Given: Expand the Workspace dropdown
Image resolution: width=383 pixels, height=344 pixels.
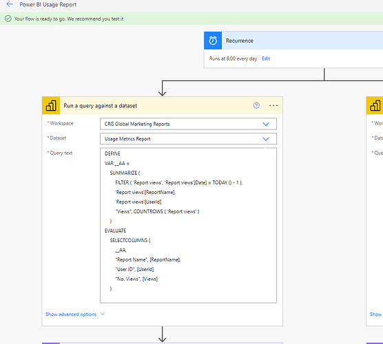Looking at the screenshot, I should [266, 124].
